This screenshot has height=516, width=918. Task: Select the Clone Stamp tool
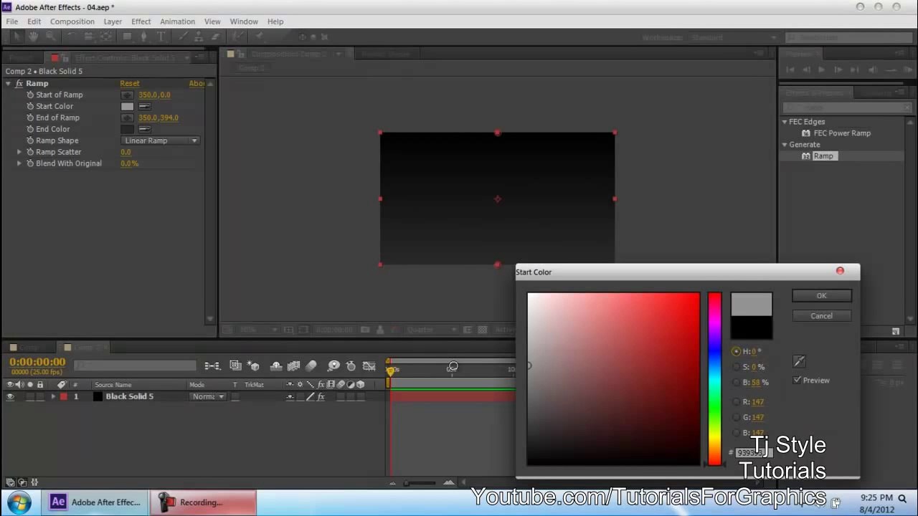(199, 37)
